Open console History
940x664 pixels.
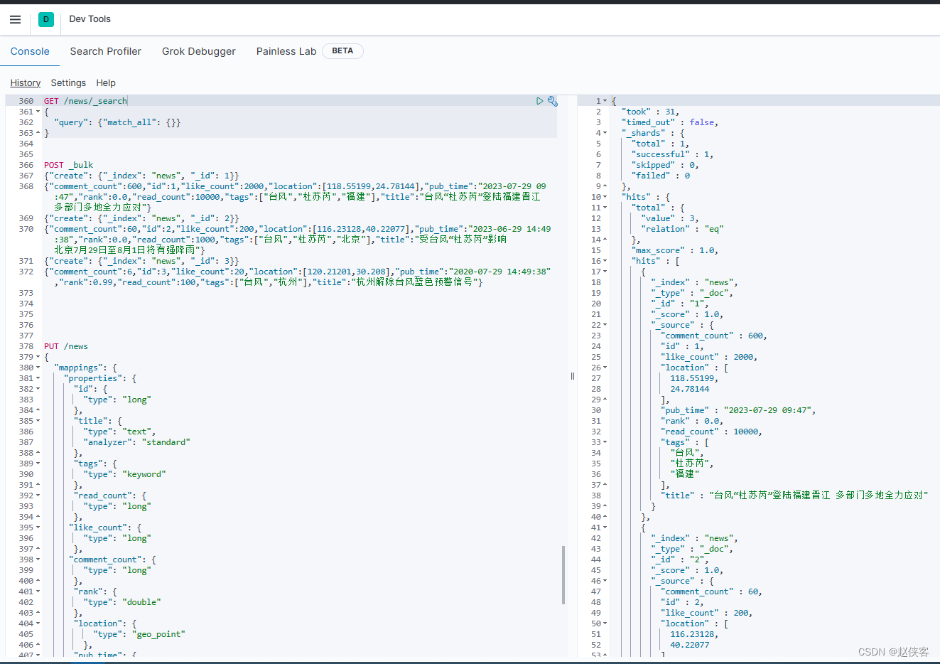[26, 83]
